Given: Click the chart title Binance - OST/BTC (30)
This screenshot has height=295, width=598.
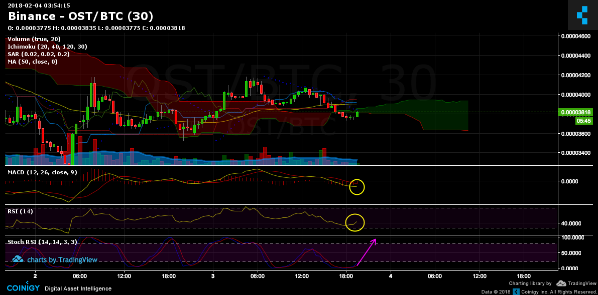Looking at the screenshot, I should point(81,17).
